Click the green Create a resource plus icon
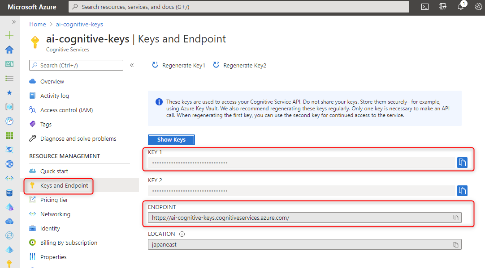Viewport: 485px width, 268px height. point(9,35)
